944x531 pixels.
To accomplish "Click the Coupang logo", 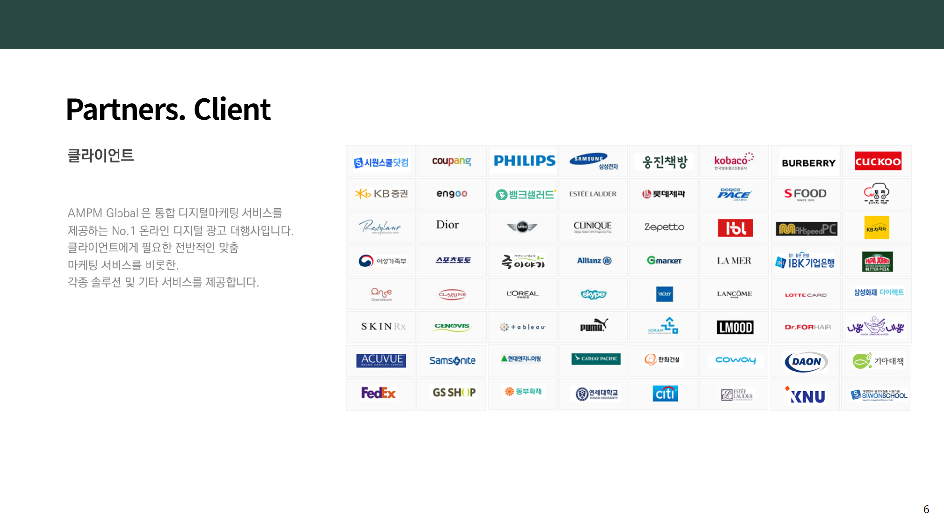I will [x=451, y=161].
